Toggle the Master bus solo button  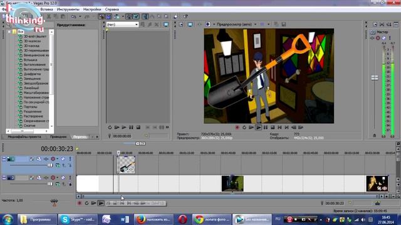pos(390,38)
